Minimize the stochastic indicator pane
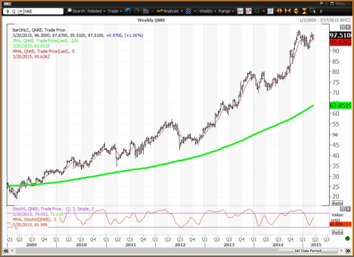This screenshot has height=257, width=354. coord(341,209)
